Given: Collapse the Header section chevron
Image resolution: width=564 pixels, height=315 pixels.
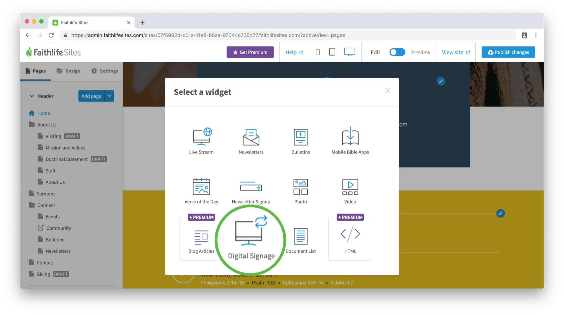Looking at the screenshot, I should pyautogui.click(x=32, y=96).
